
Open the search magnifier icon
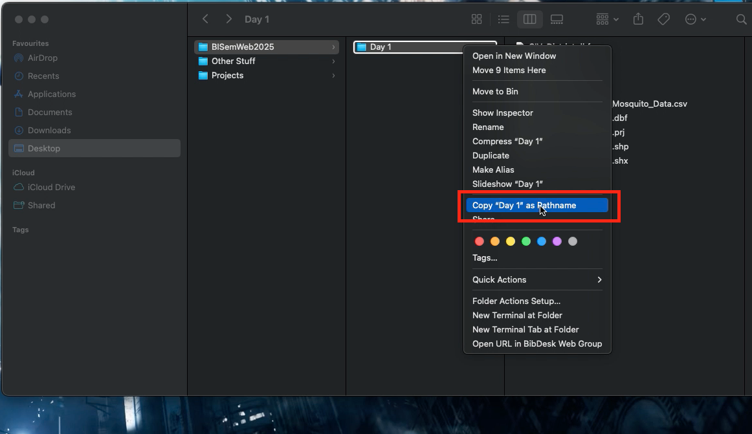tap(741, 20)
